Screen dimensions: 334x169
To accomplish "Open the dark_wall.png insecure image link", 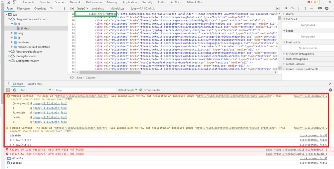I will [234, 96].
